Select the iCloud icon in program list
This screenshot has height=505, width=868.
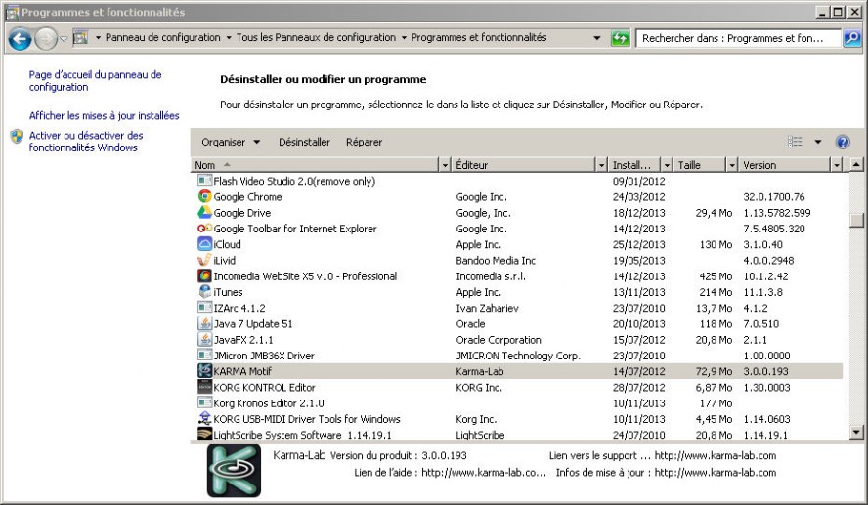(204, 244)
